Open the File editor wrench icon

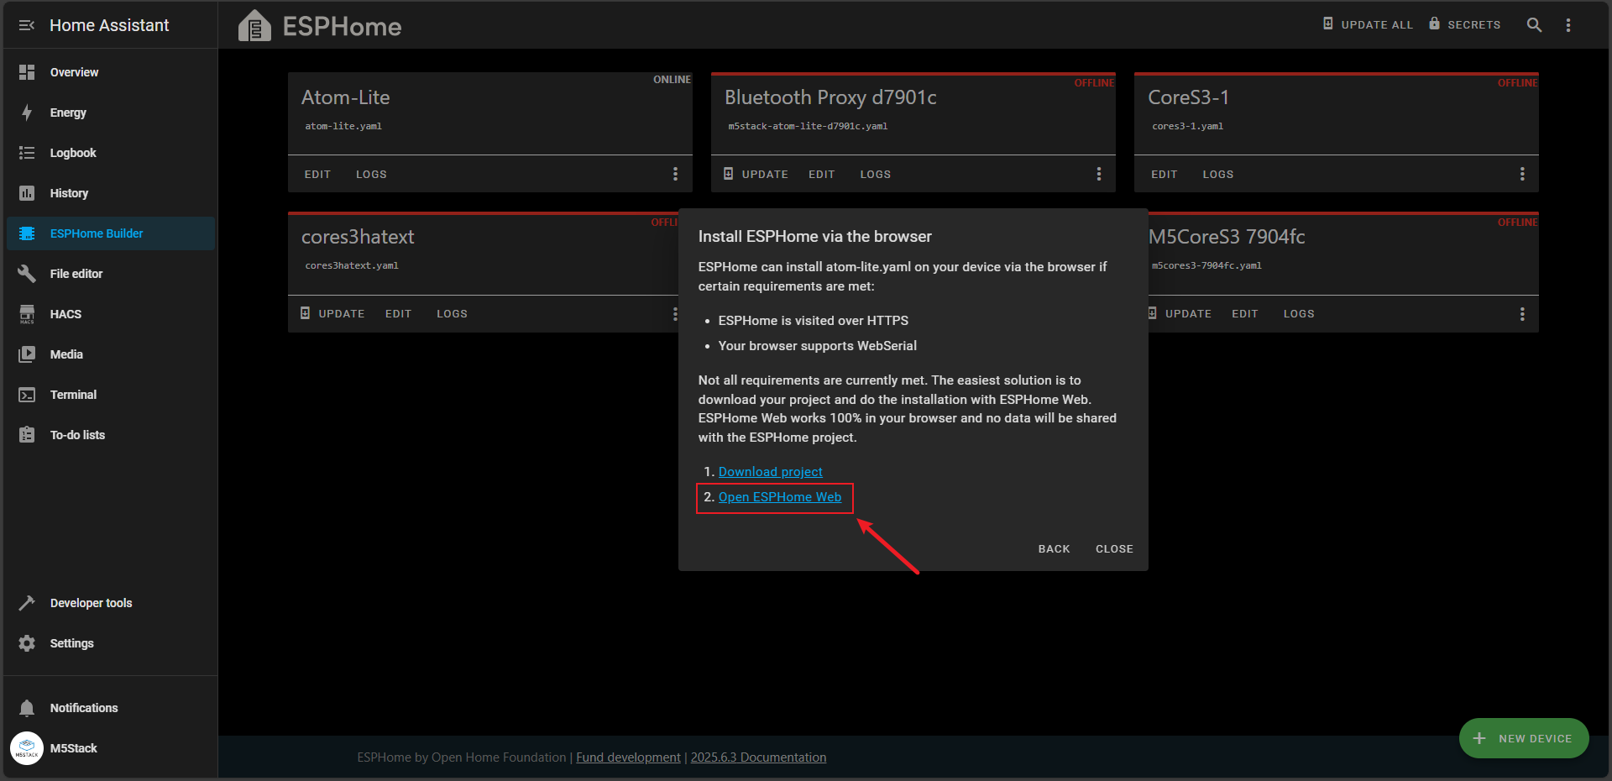(27, 274)
